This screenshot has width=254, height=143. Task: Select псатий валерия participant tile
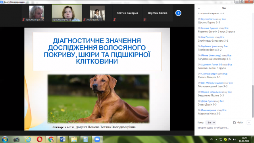coord(127,13)
